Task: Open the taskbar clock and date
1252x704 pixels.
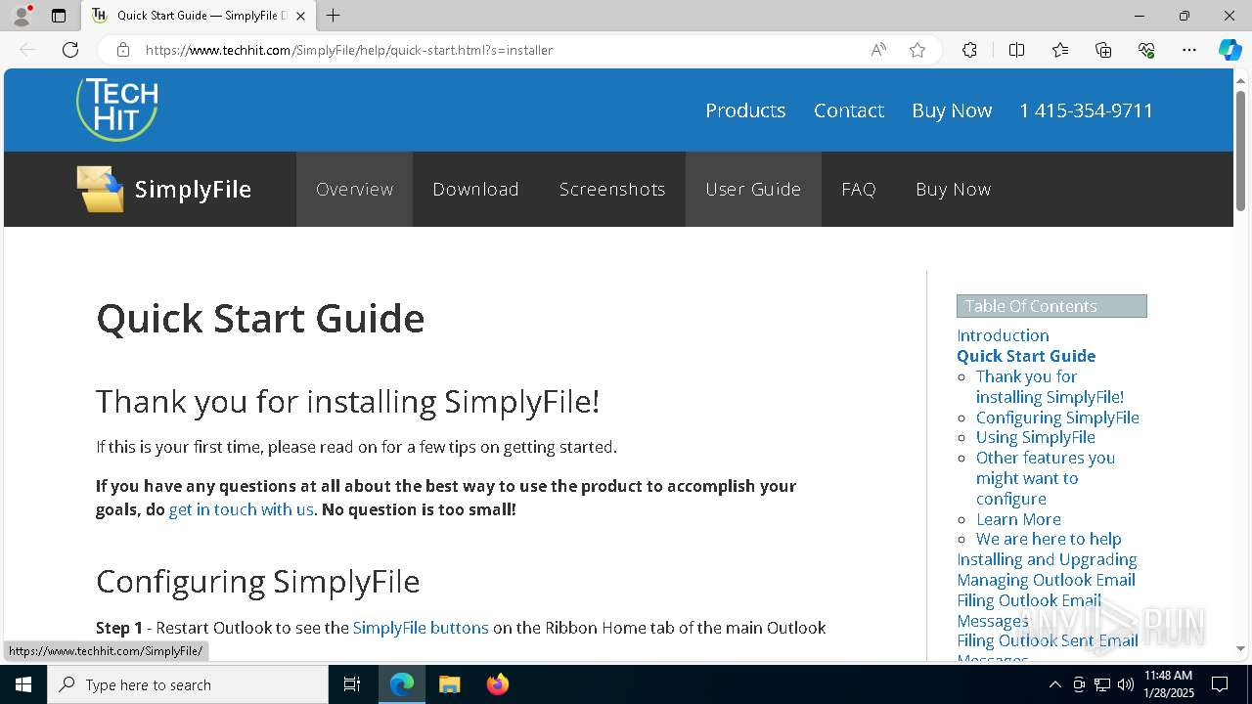Action: pyautogui.click(x=1168, y=684)
